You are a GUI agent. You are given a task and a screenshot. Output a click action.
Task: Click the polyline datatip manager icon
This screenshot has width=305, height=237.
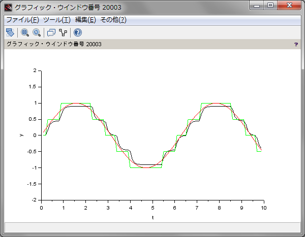[63, 32]
